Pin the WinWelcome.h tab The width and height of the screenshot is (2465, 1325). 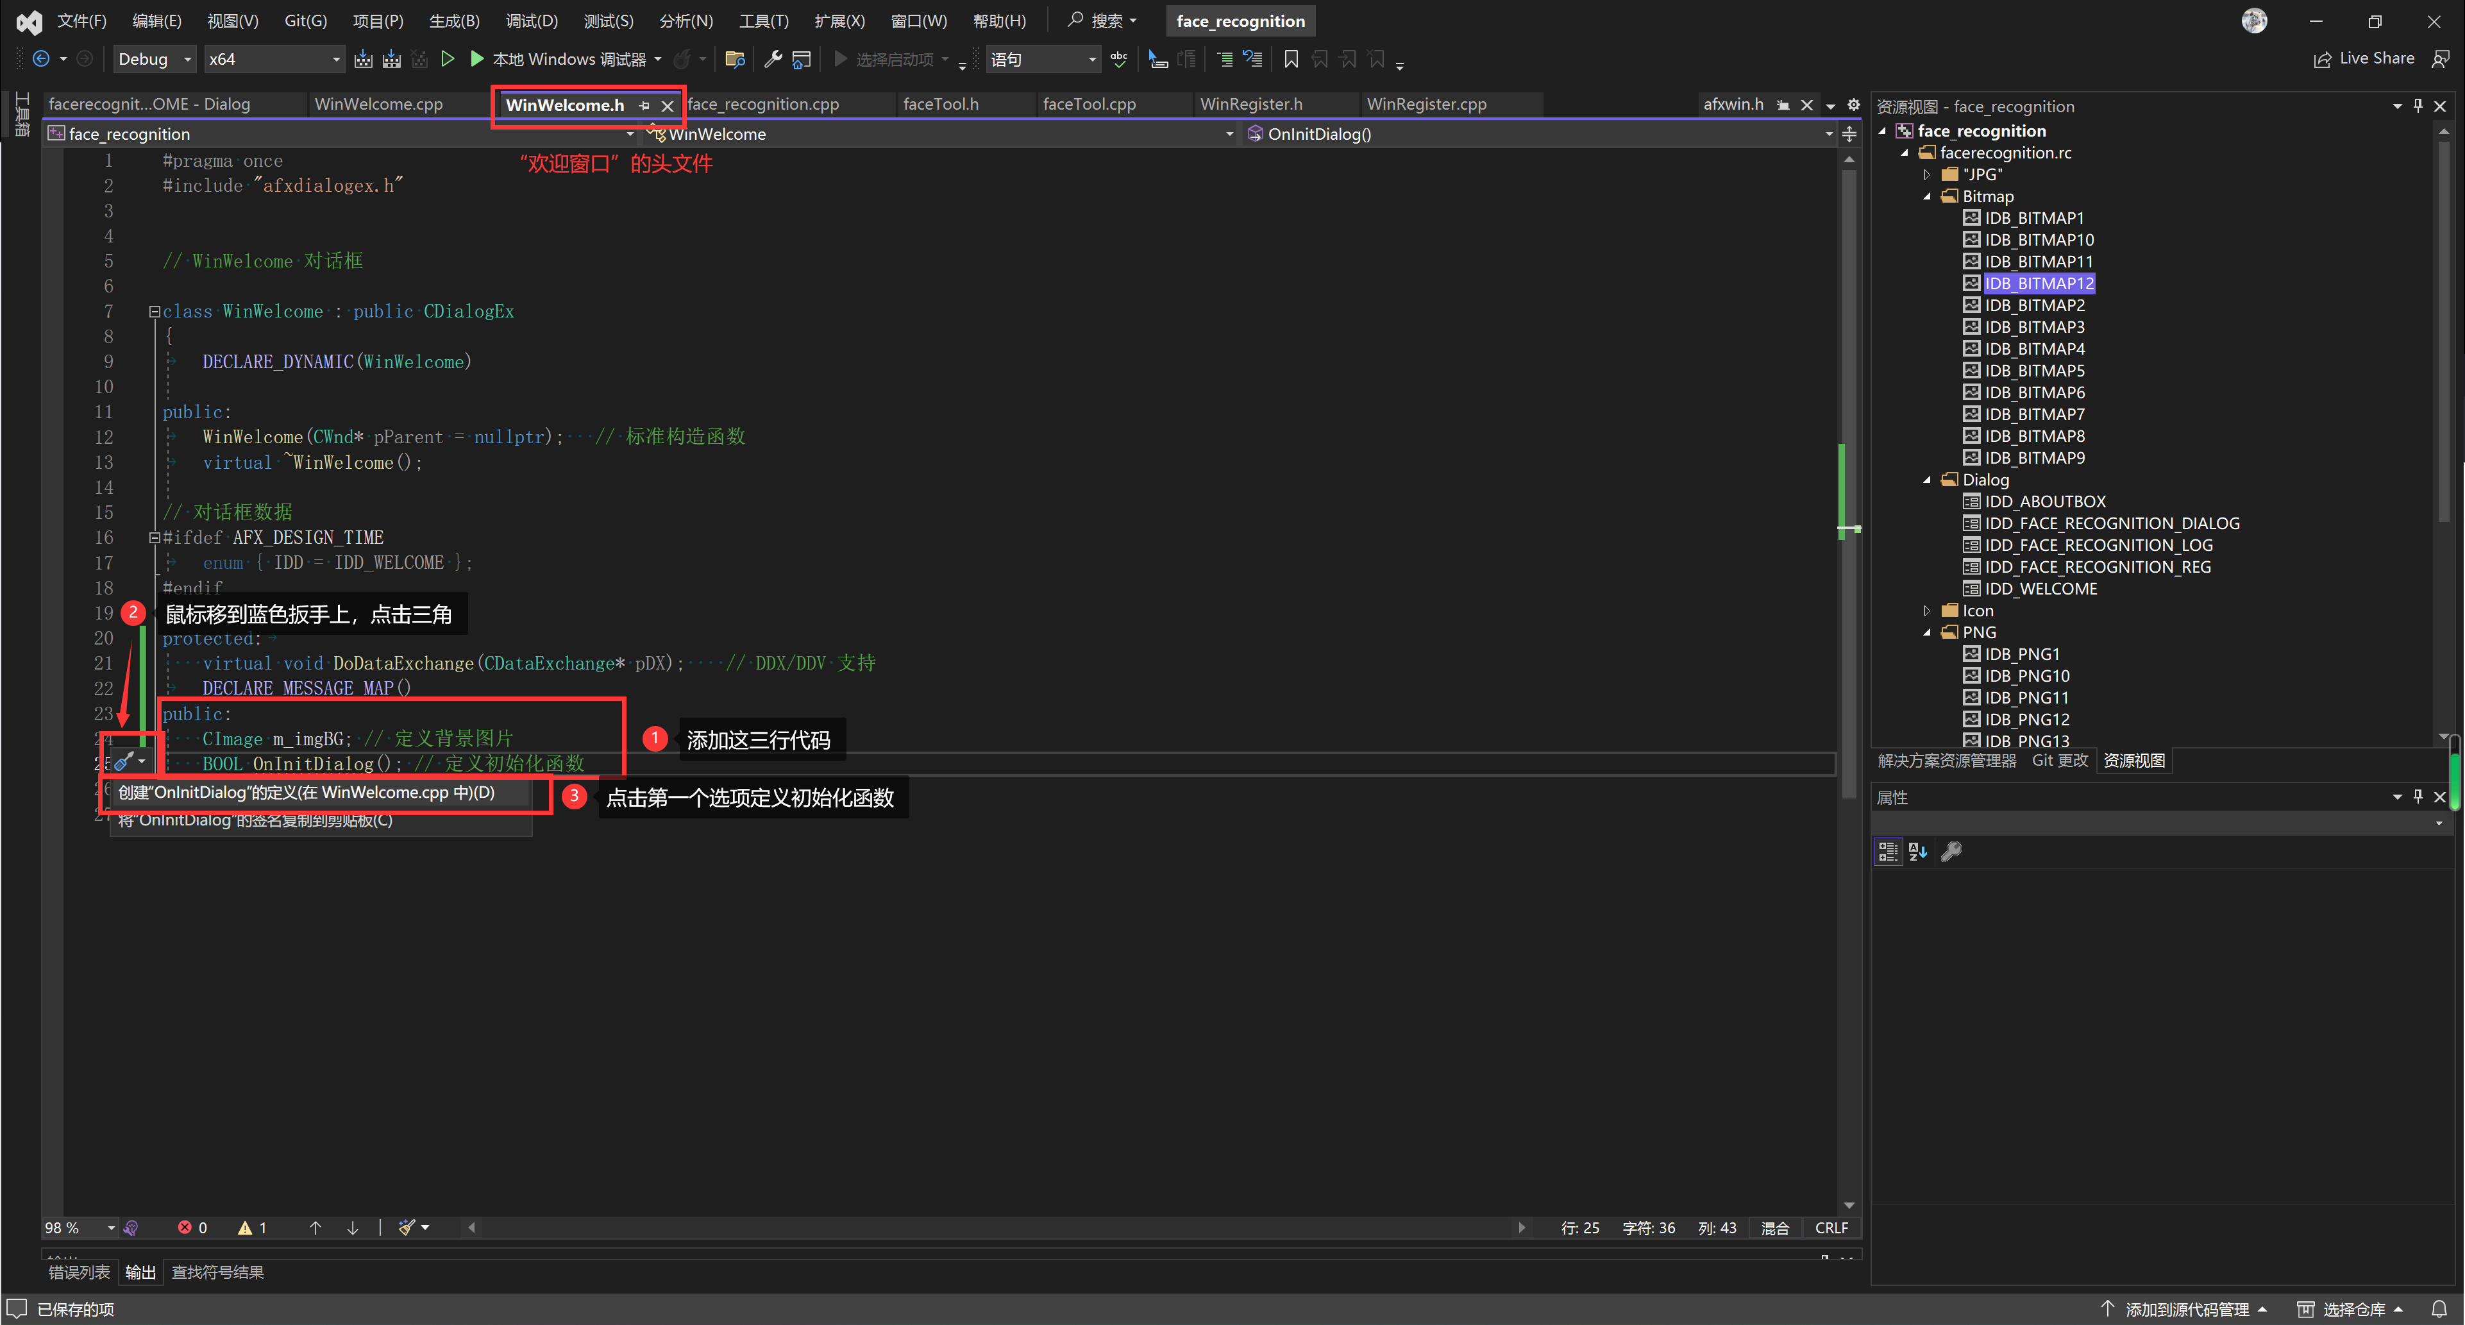click(x=644, y=105)
